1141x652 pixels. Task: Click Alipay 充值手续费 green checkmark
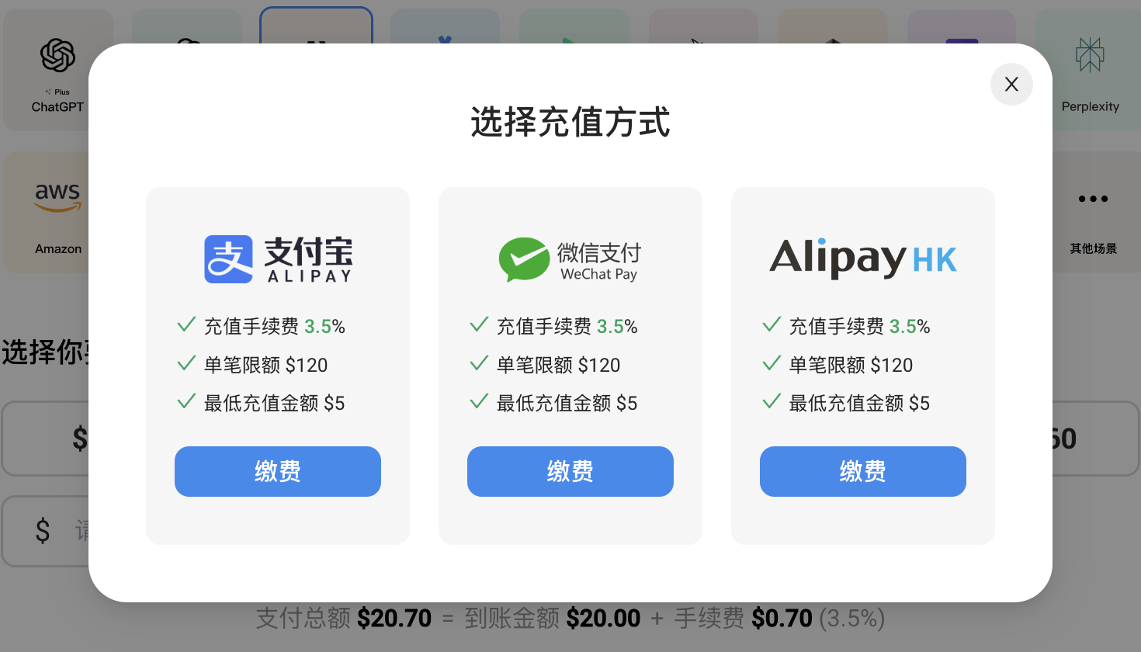(x=186, y=324)
